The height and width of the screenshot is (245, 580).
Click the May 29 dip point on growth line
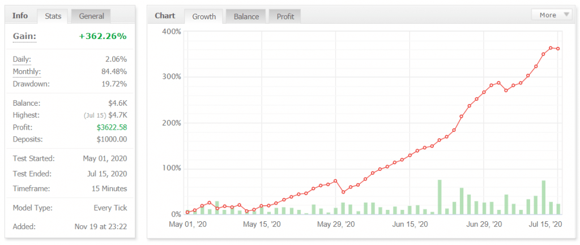point(343,192)
